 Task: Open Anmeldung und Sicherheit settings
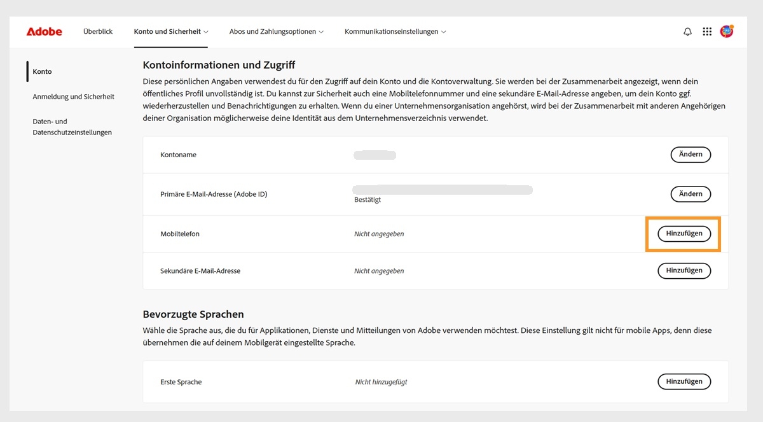pos(73,96)
